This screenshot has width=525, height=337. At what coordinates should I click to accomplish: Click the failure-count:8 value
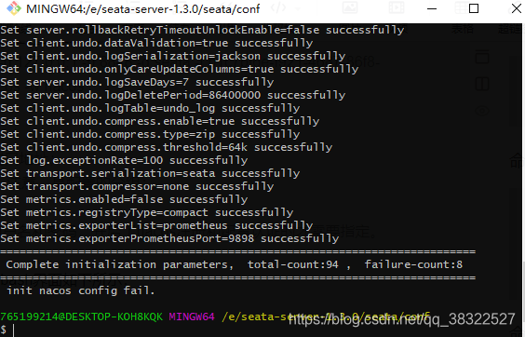click(413, 265)
